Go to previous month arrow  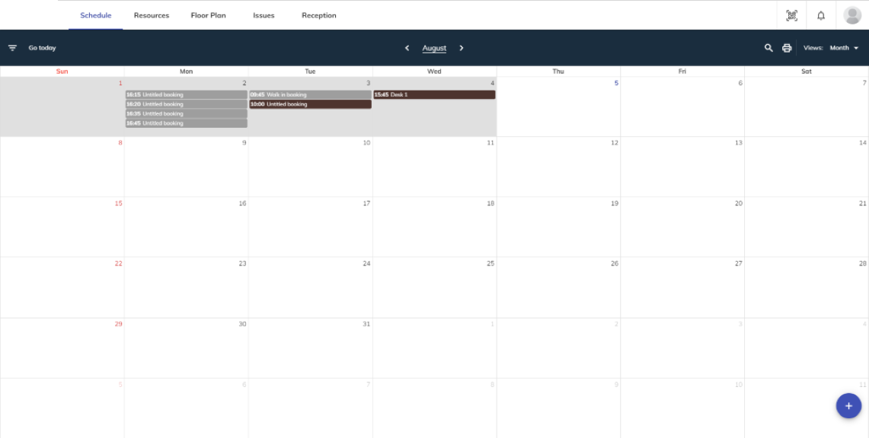[x=407, y=48]
